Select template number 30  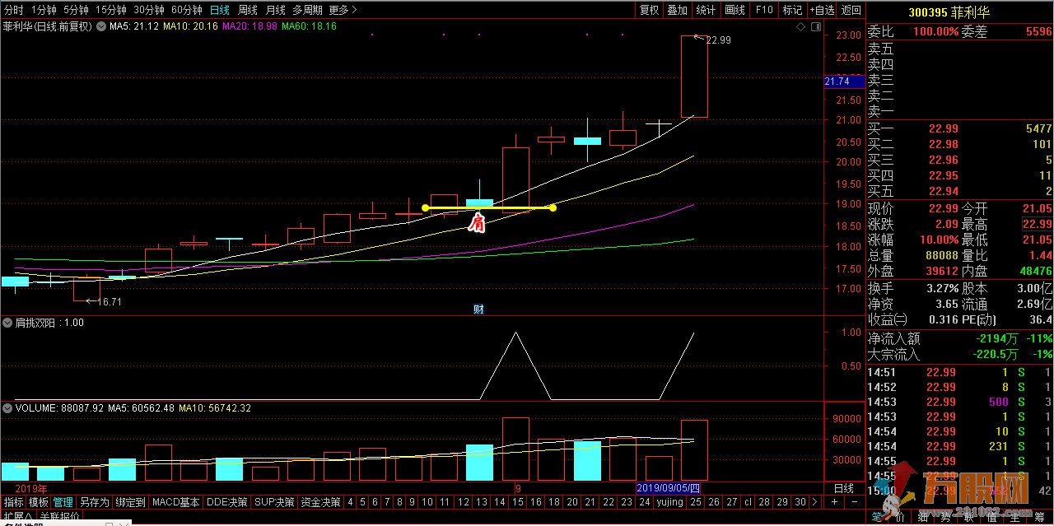800,501
